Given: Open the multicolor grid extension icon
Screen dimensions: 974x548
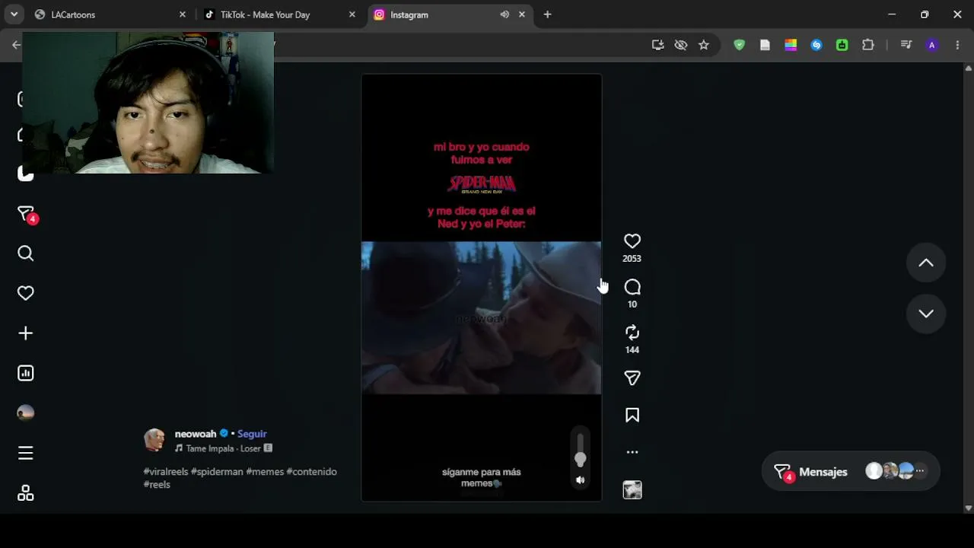Looking at the screenshot, I should [791, 45].
